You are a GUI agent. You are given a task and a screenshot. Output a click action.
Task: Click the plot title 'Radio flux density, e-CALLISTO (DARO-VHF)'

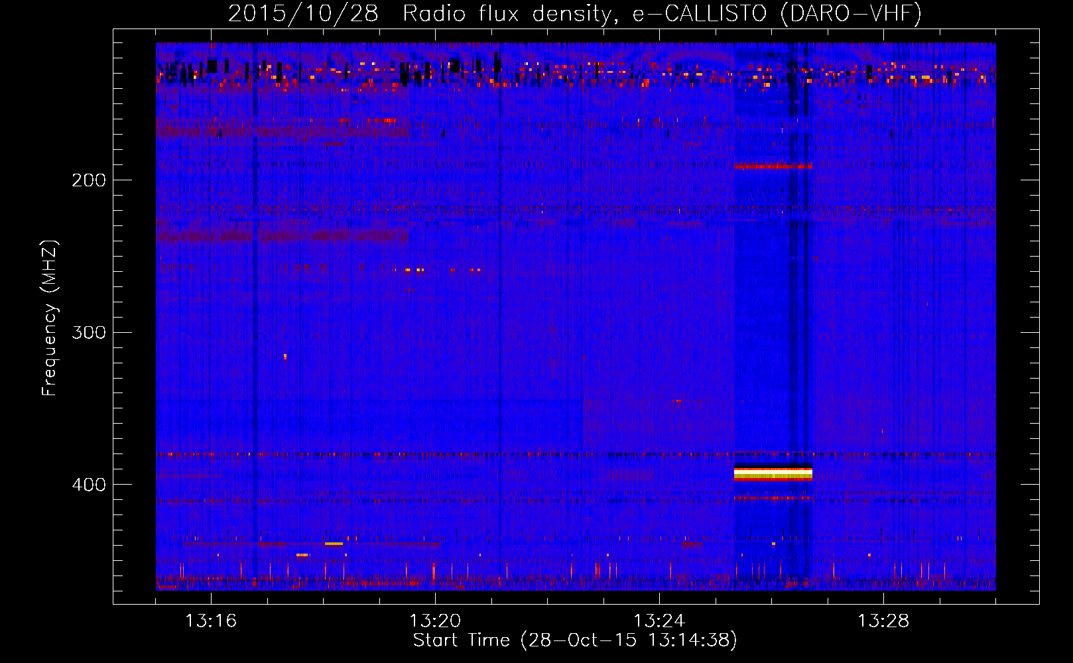click(662, 13)
